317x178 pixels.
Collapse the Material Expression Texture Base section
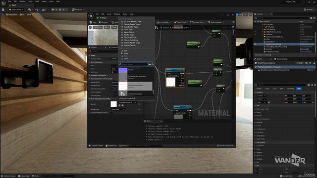[90, 99]
